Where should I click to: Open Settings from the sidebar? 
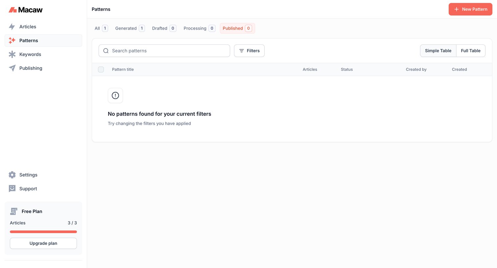(x=43, y=175)
